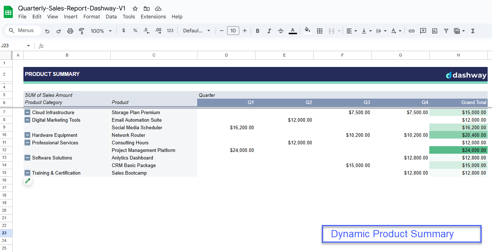Select column H header
Image resolution: width=492 pixels, height=252 pixels.
458,55
